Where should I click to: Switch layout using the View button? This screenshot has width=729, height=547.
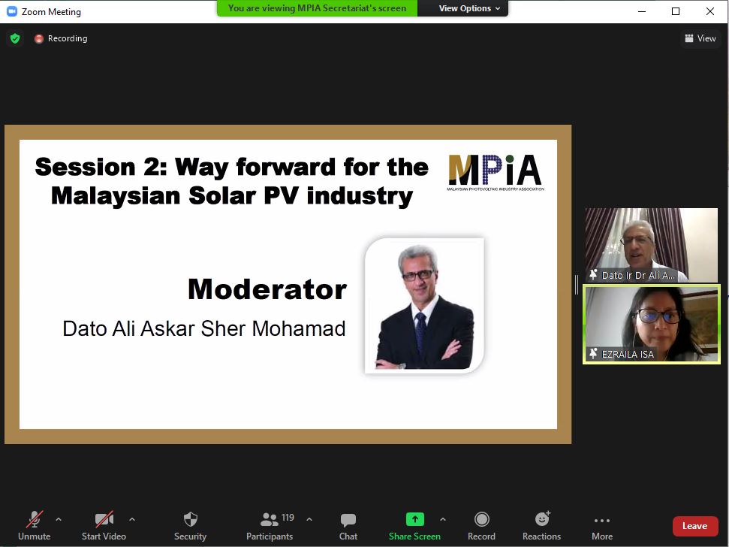pos(700,38)
